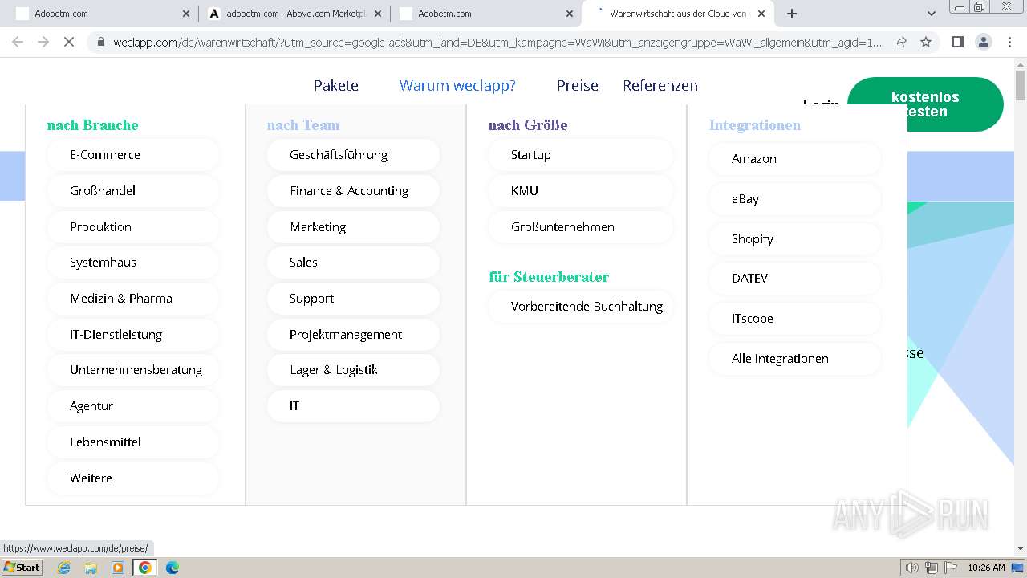This screenshot has width=1027, height=578.
Task: Switch to the first Adobetm.com tab
Action: 100,14
